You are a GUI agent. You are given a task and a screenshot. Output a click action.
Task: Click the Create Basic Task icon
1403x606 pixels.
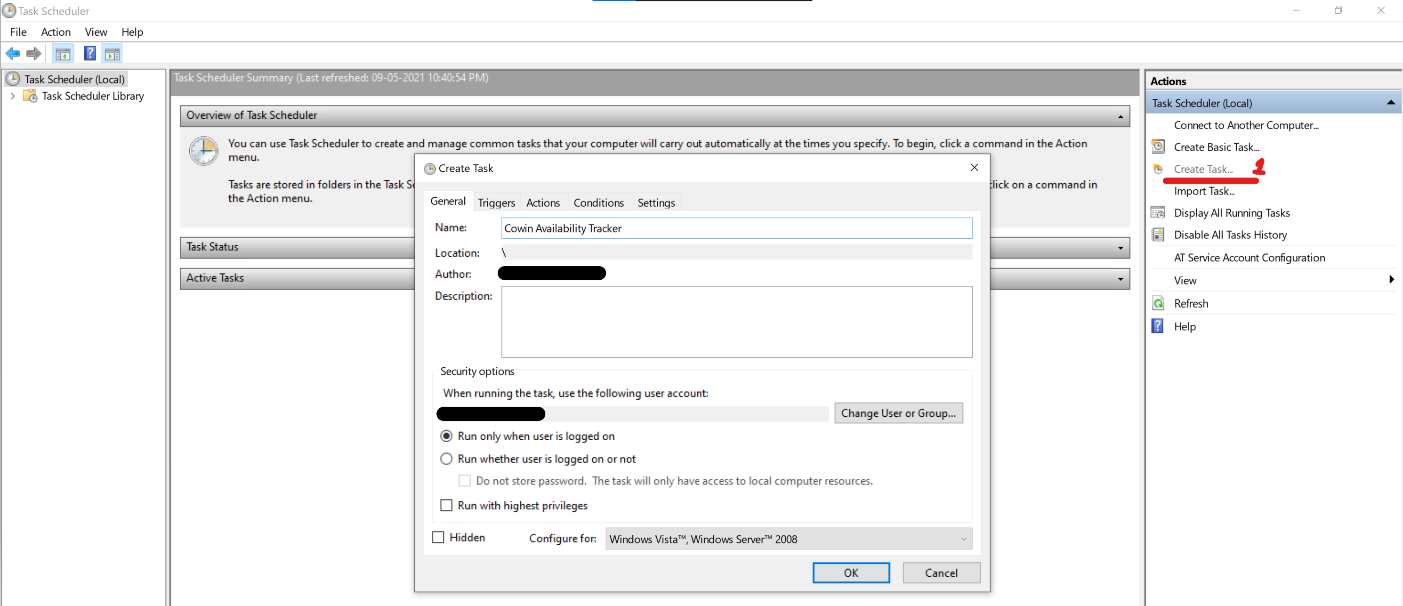(1158, 146)
